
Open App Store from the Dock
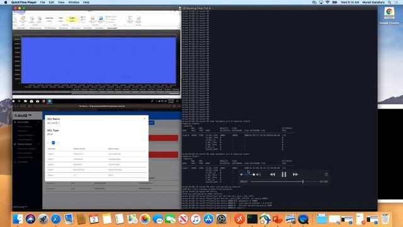(x=208, y=219)
